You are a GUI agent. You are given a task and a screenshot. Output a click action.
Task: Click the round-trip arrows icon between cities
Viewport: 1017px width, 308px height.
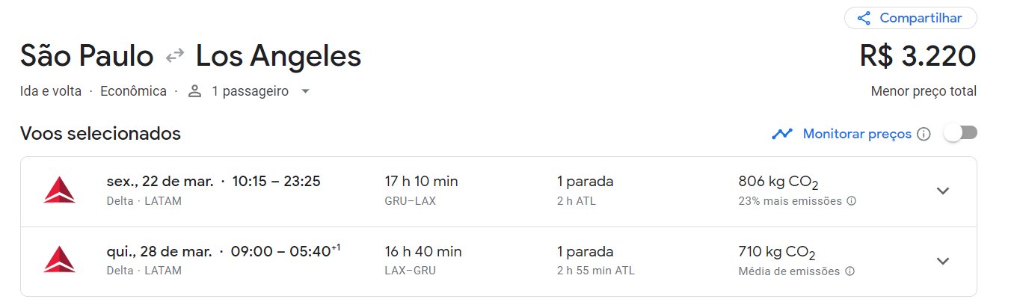tap(175, 56)
